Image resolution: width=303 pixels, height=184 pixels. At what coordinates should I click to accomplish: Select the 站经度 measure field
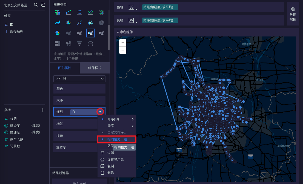tap(15, 126)
